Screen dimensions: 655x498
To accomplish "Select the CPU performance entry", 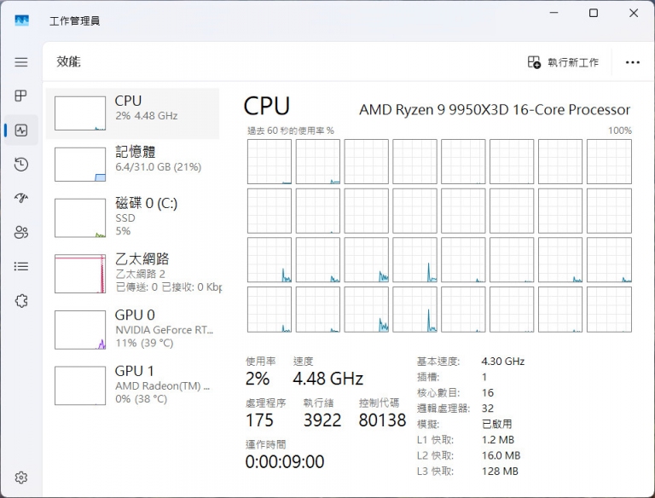I will point(132,113).
